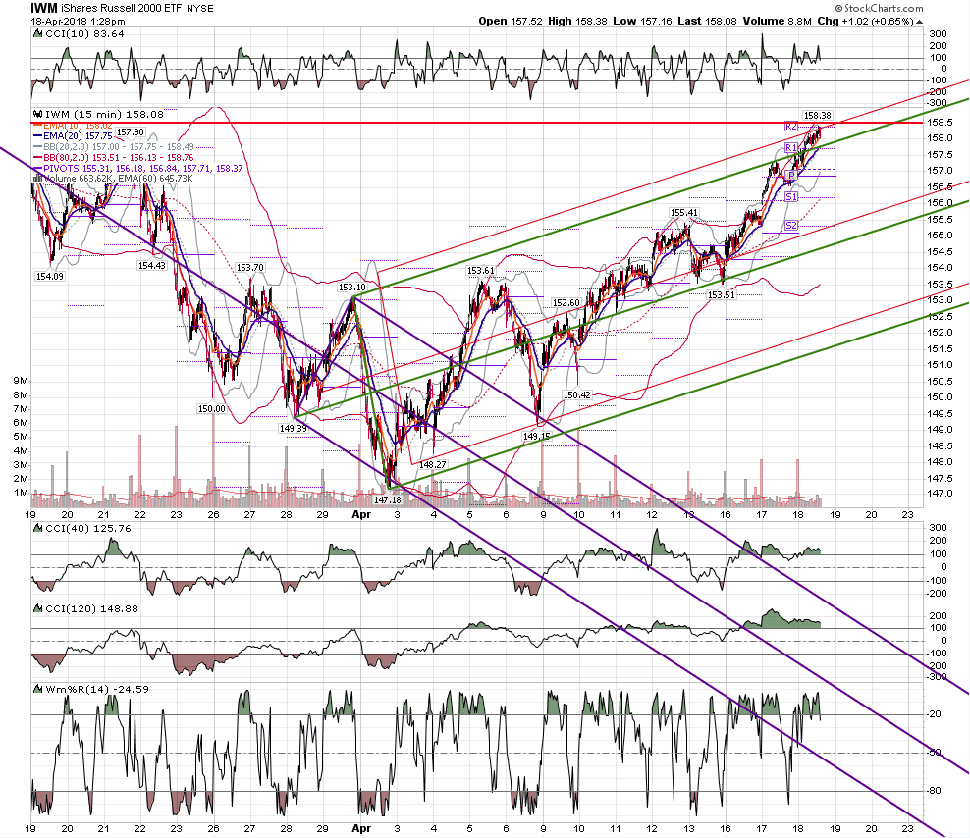
Task: Click the 154.09 price annotation
Action: coord(49,277)
